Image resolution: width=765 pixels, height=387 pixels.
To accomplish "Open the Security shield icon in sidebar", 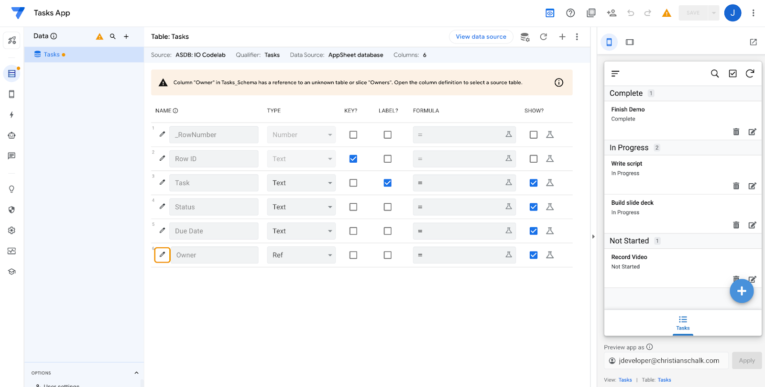I will [11, 210].
